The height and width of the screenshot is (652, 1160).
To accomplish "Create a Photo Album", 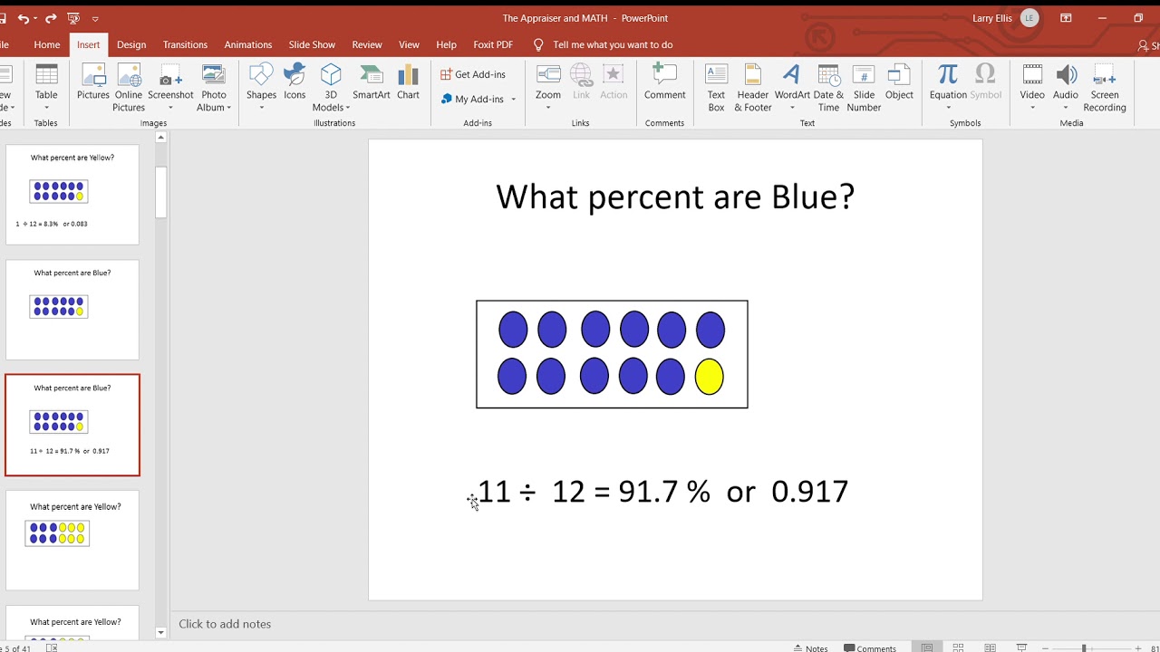I will [x=214, y=87].
